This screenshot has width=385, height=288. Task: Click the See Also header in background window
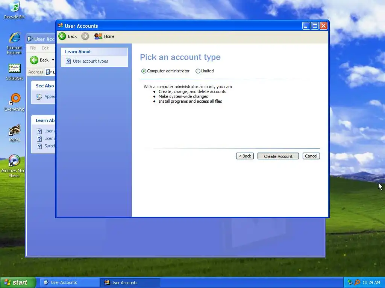tap(45, 86)
